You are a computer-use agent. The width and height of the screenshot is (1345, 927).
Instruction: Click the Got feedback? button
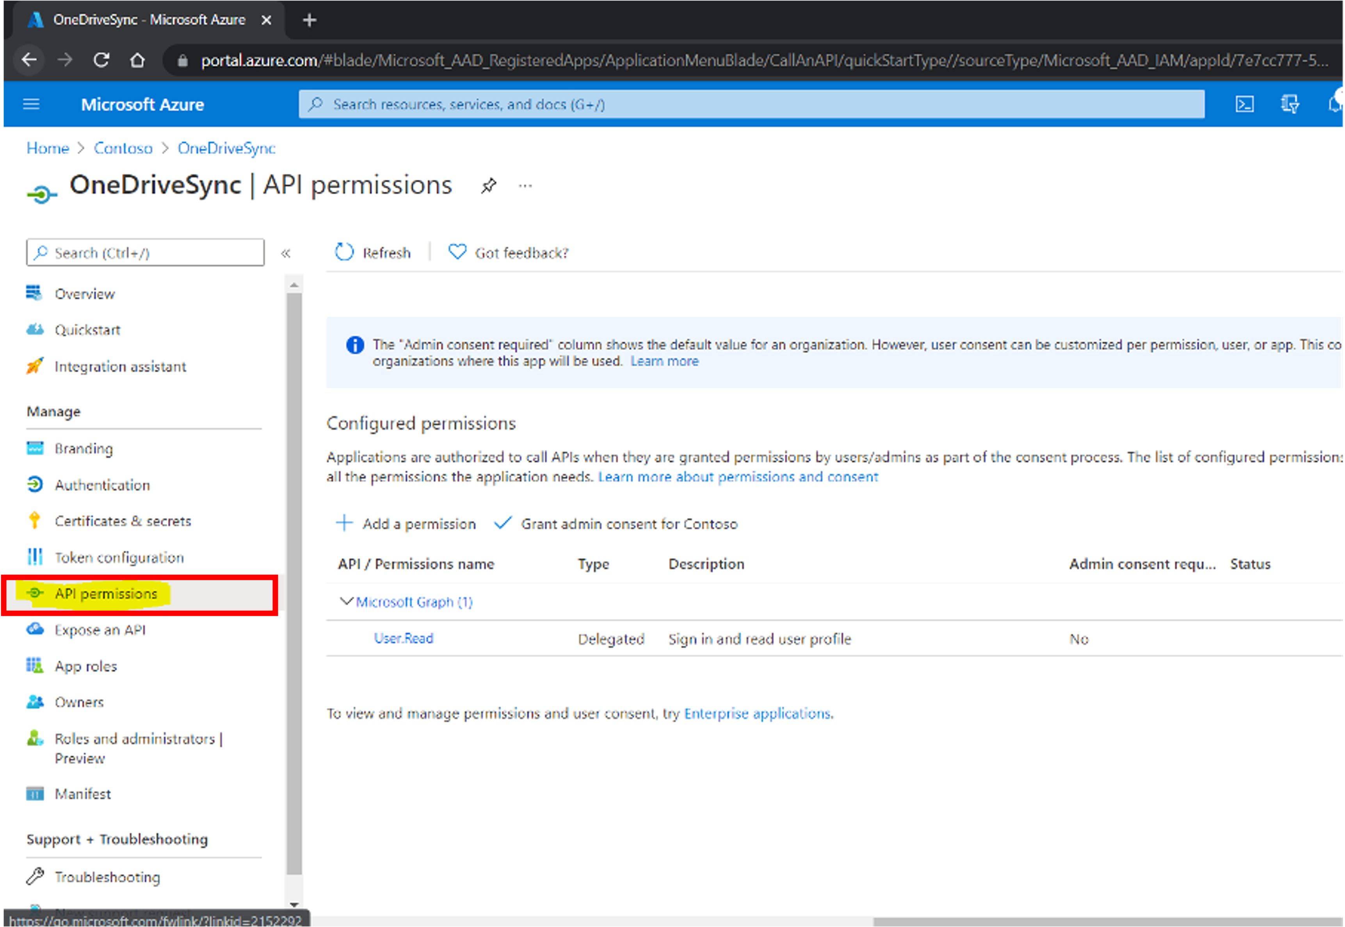point(509,253)
